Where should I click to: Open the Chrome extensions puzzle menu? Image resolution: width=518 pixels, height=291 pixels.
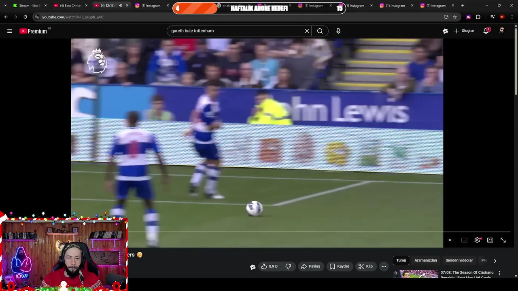[478, 17]
